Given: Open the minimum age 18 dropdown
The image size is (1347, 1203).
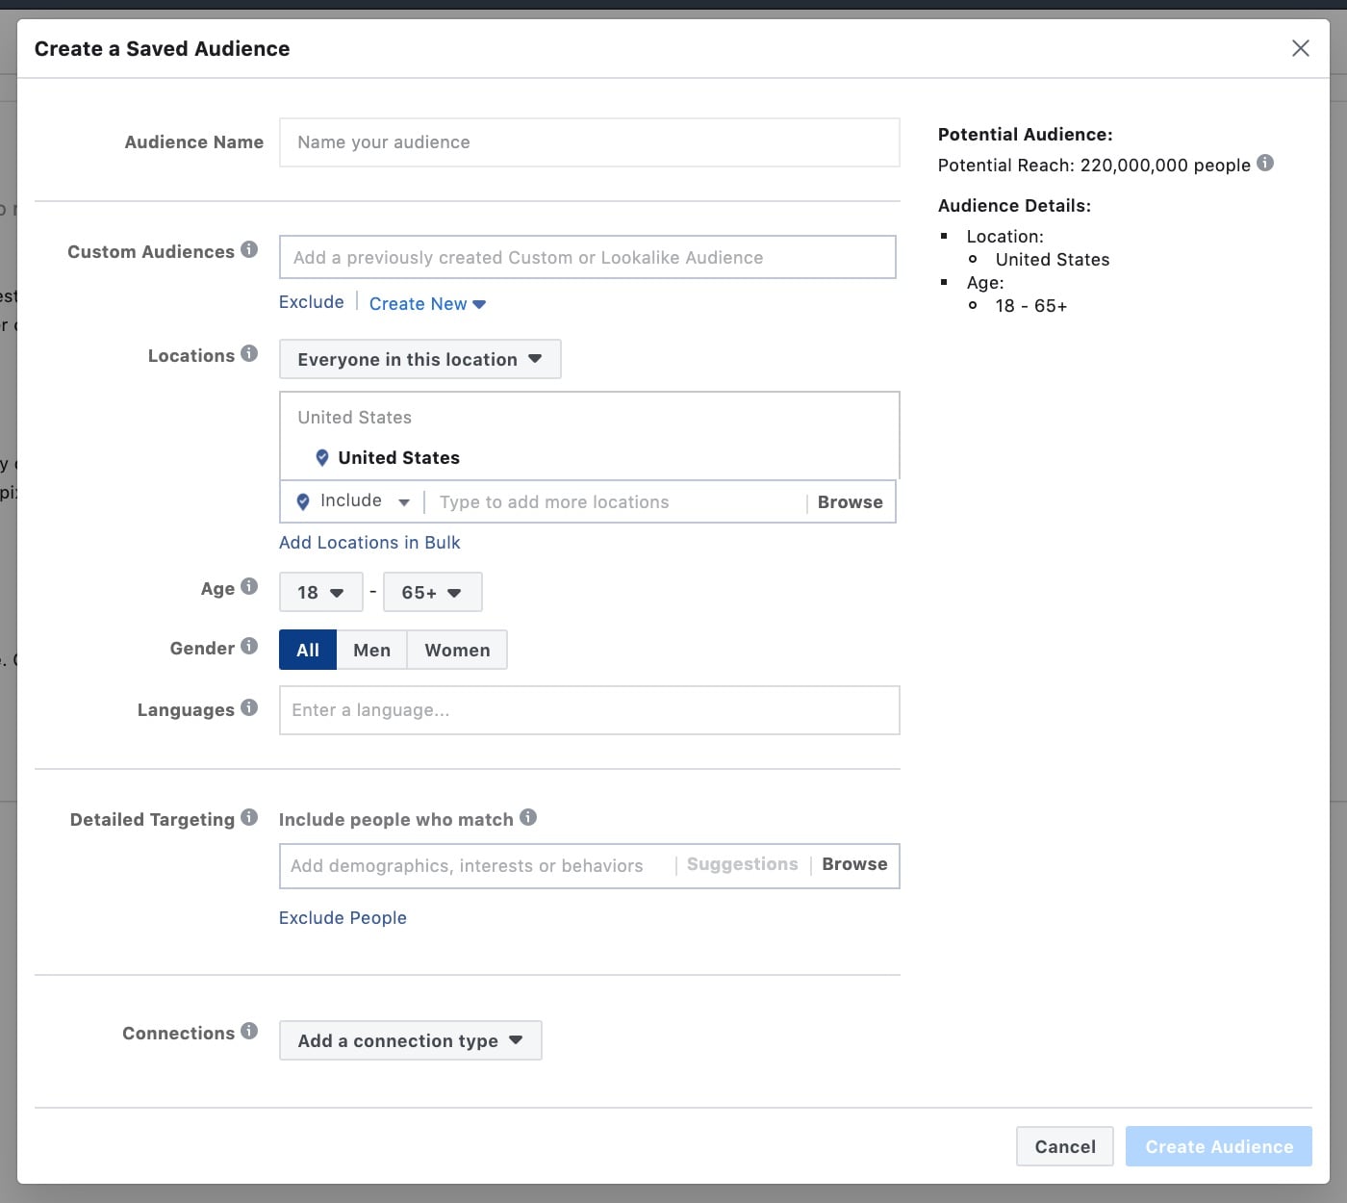Looking at the screenshot, I should 320,593.
